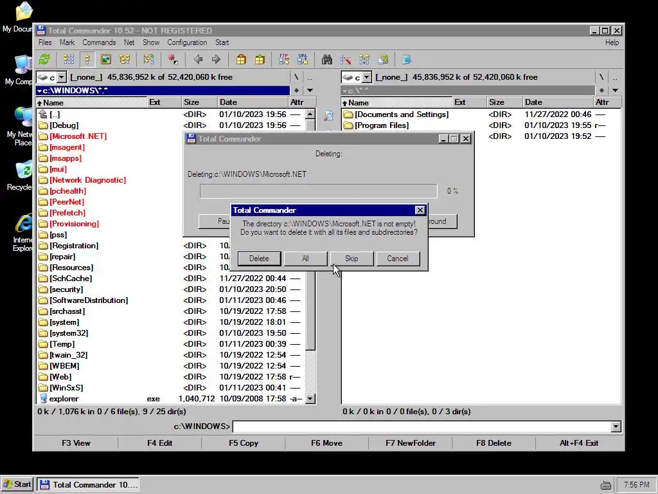
Task: Select the [Documents and Settings] folder row
Action: [481, 114]
